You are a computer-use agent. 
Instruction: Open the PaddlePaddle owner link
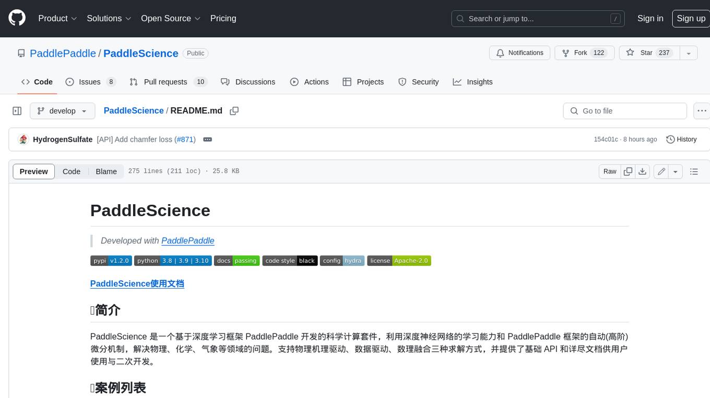pyautogui.click(x=63, y=53)
